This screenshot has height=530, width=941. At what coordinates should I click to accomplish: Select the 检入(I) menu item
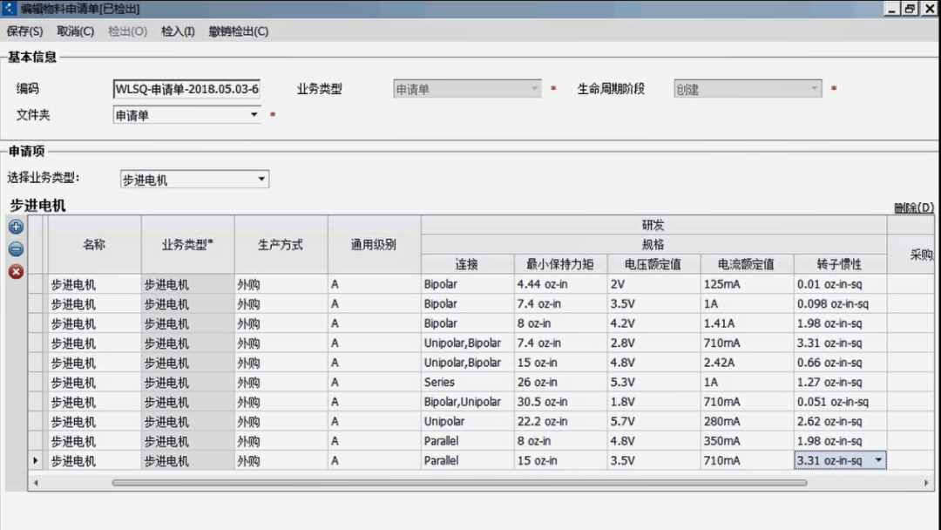pyautogui.click(x=178, y=31)
